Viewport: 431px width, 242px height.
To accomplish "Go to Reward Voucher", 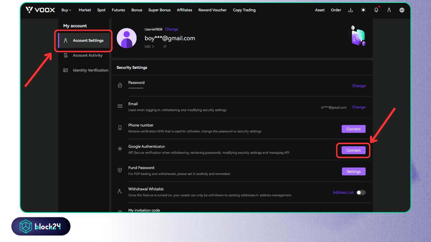I will (213, 10).
